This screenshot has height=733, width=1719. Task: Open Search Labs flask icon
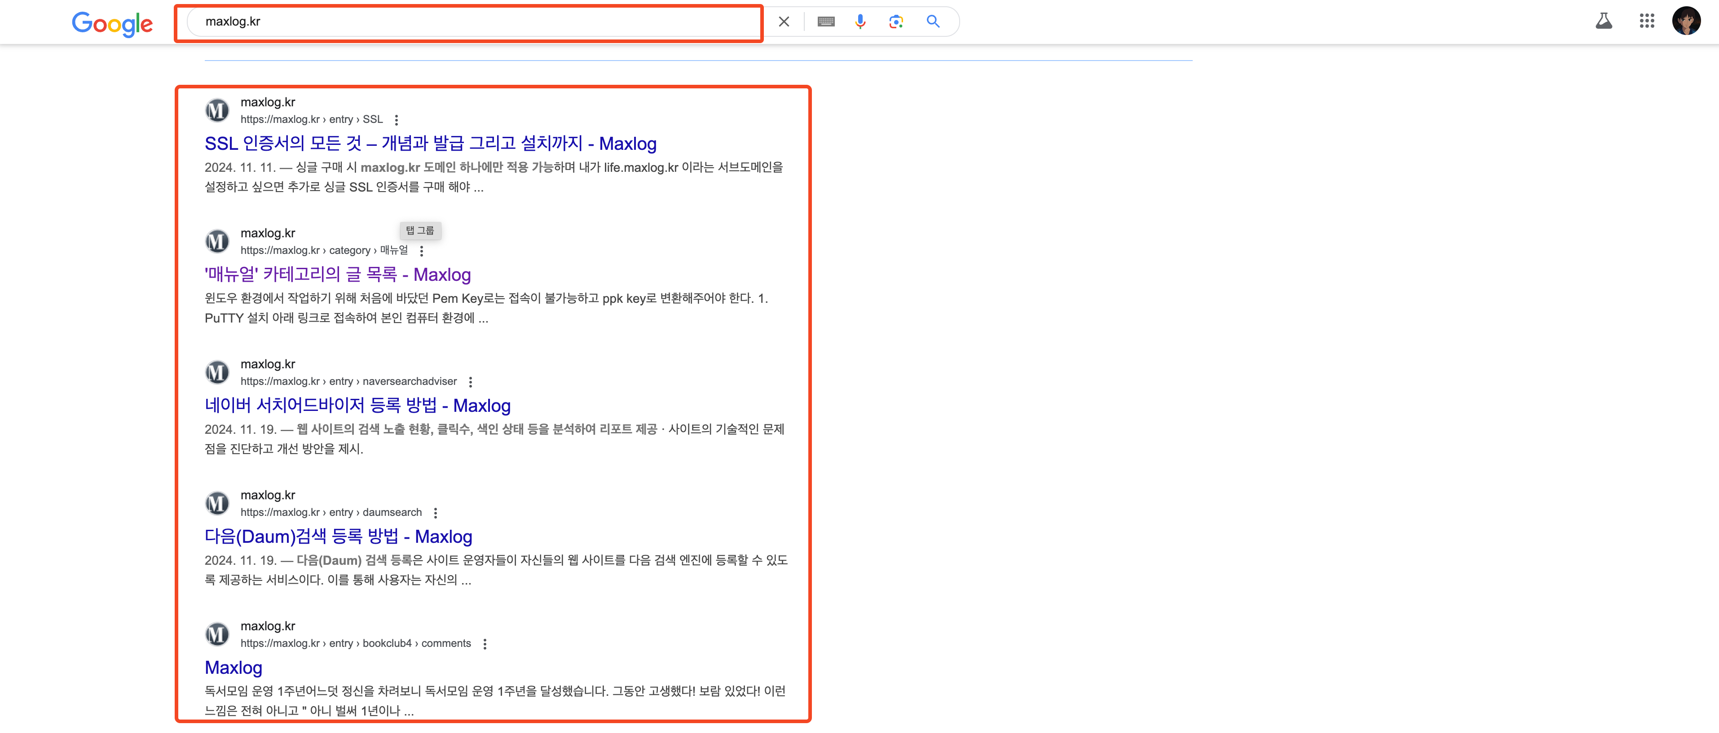(1604, 22)
